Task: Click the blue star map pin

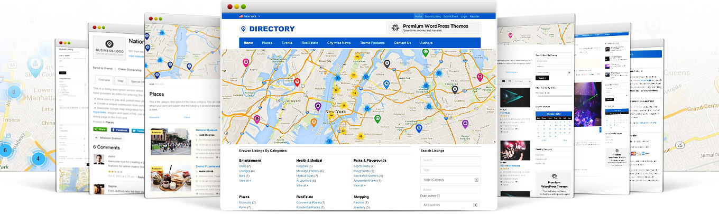Action: click(386, 84)
